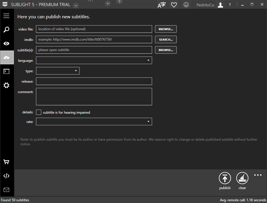Click the question mark help icon
Image resolution: width=267 pixels, height=203 pixels.
tap(230, 5)
